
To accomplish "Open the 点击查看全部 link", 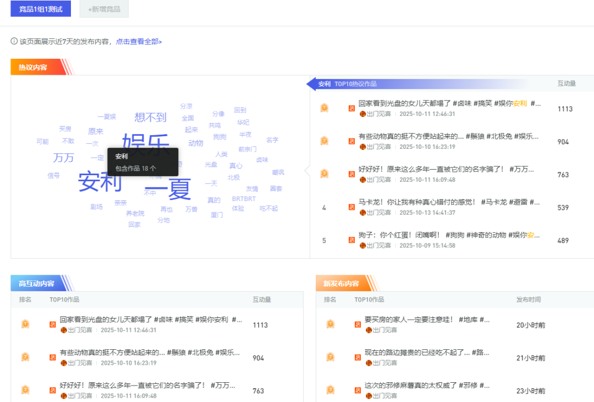I will coord(139,42).
